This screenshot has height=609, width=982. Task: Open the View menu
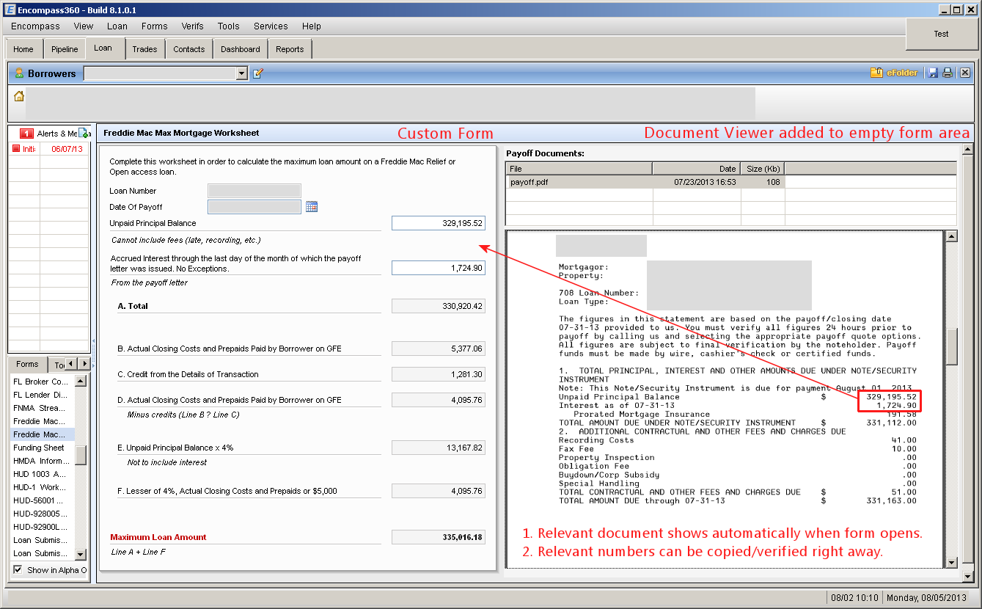[84, 26]
